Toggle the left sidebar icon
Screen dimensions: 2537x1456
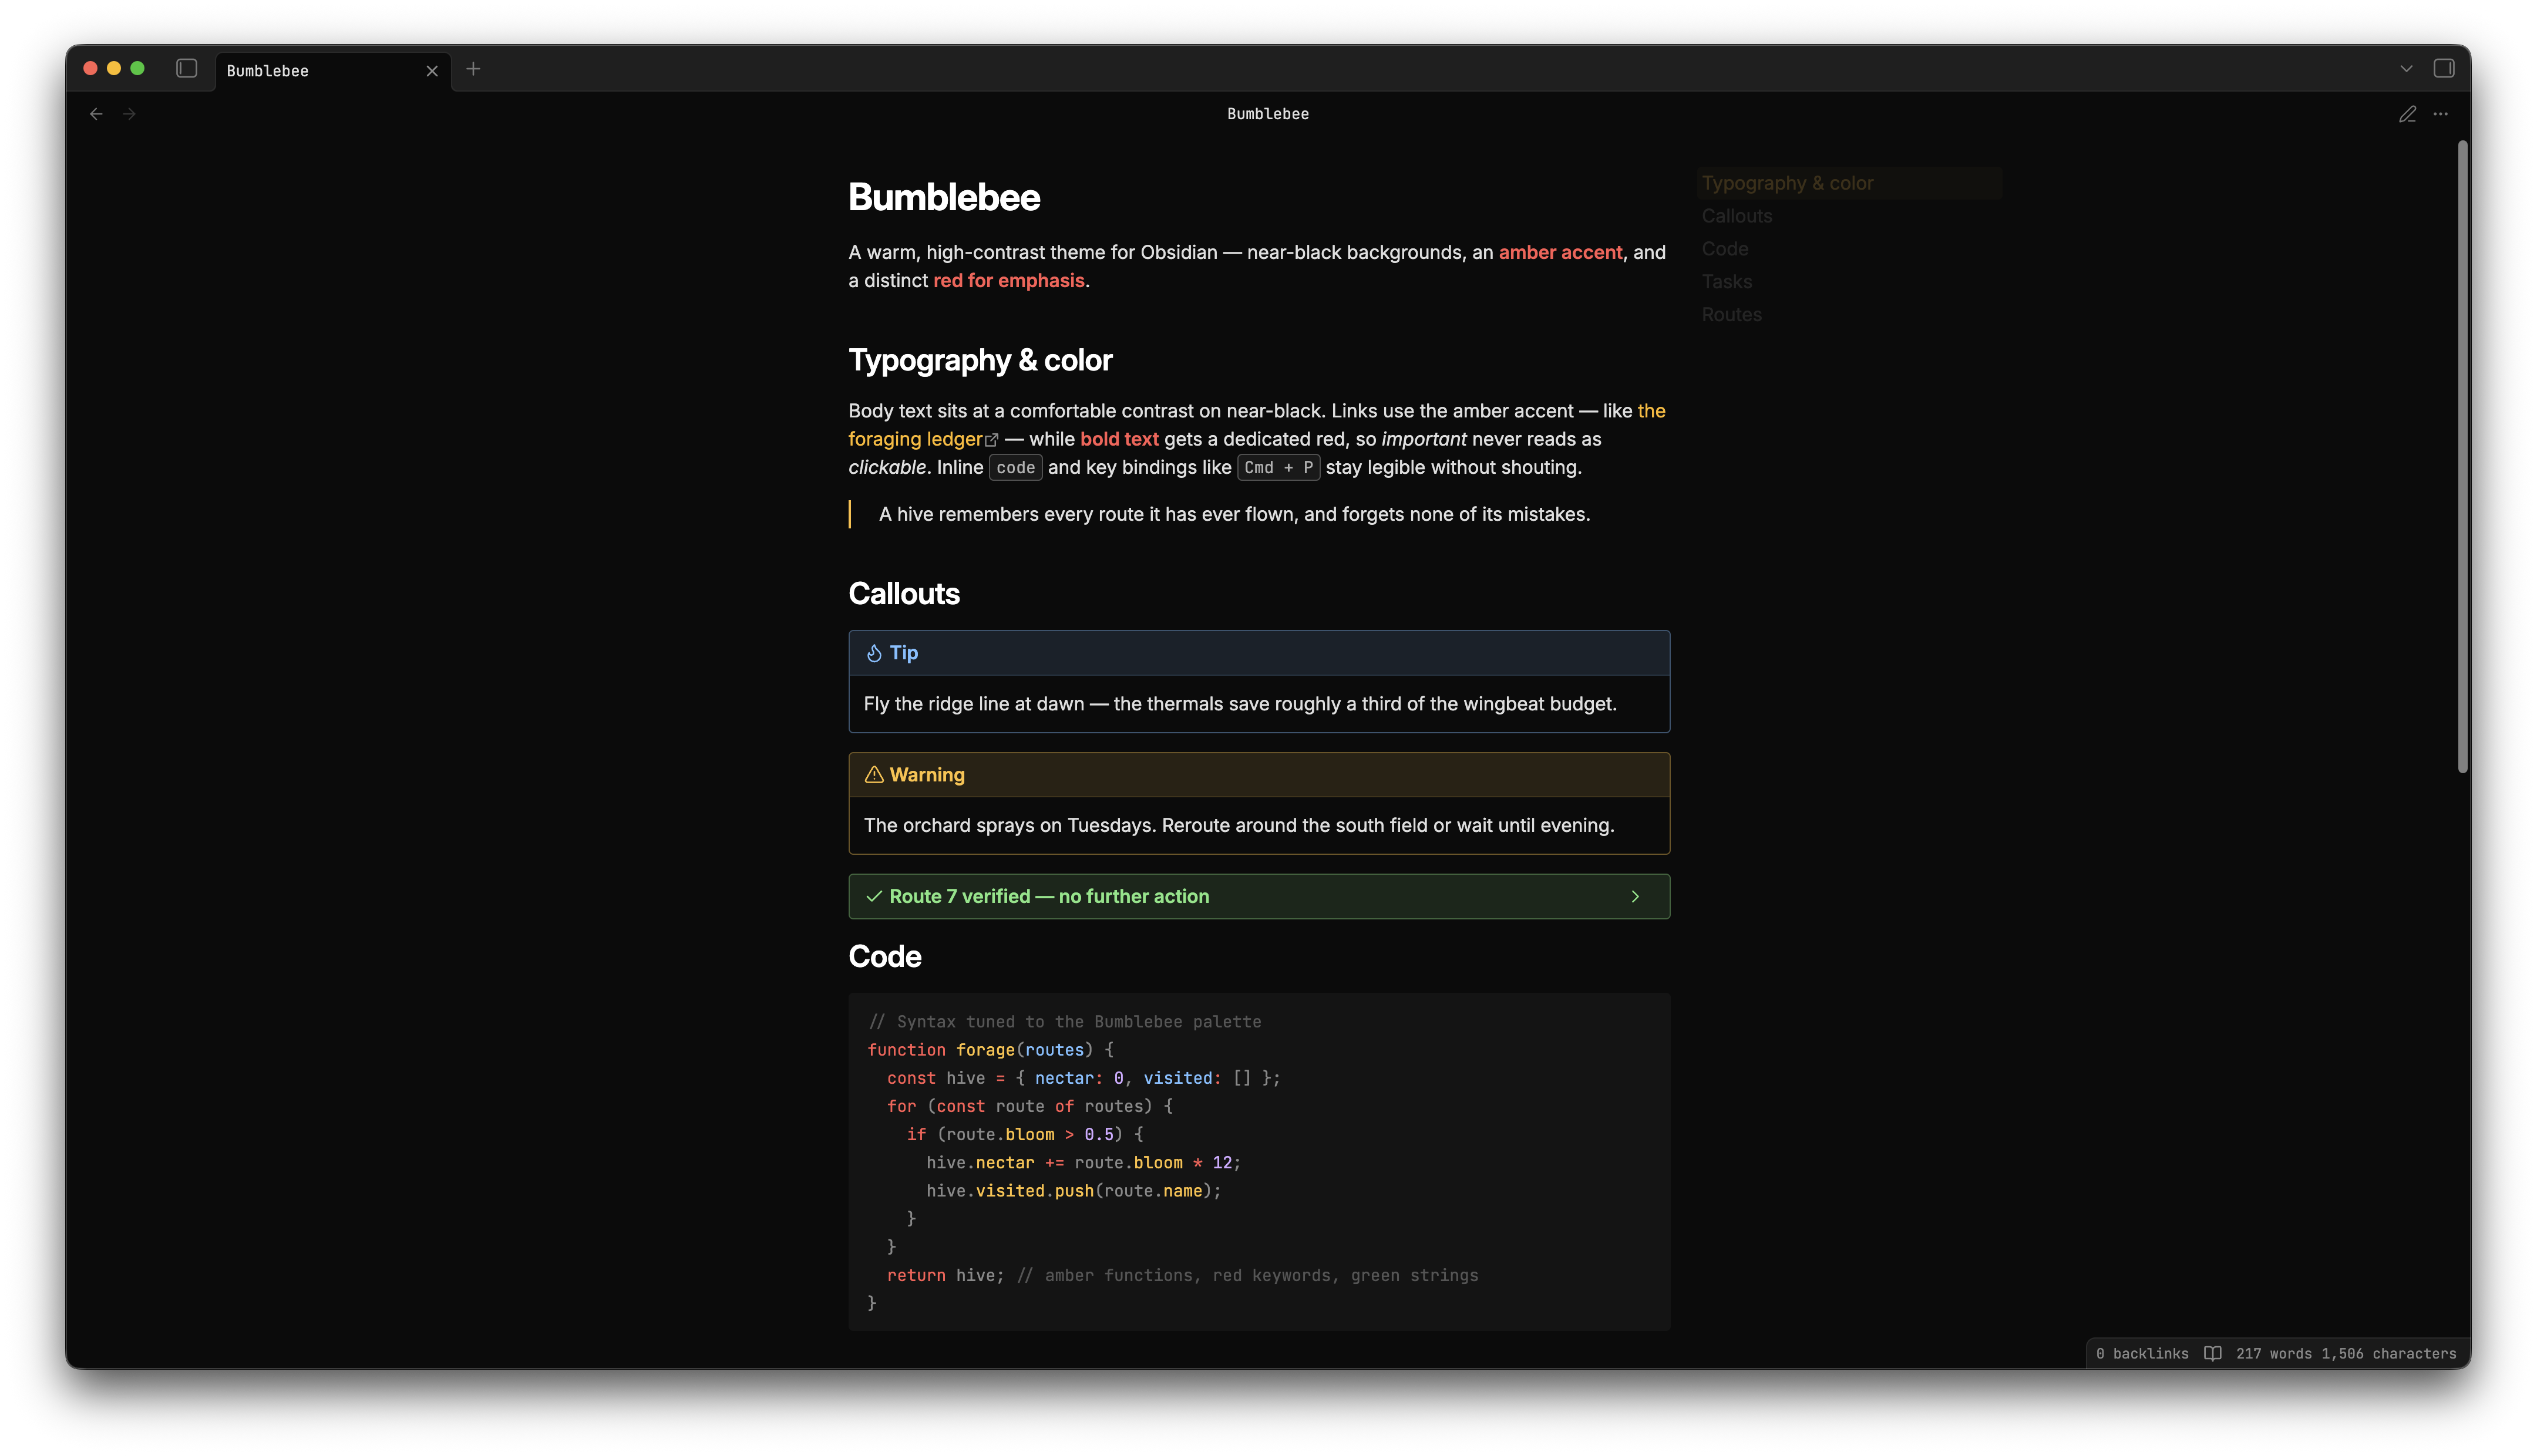[186, 69]
